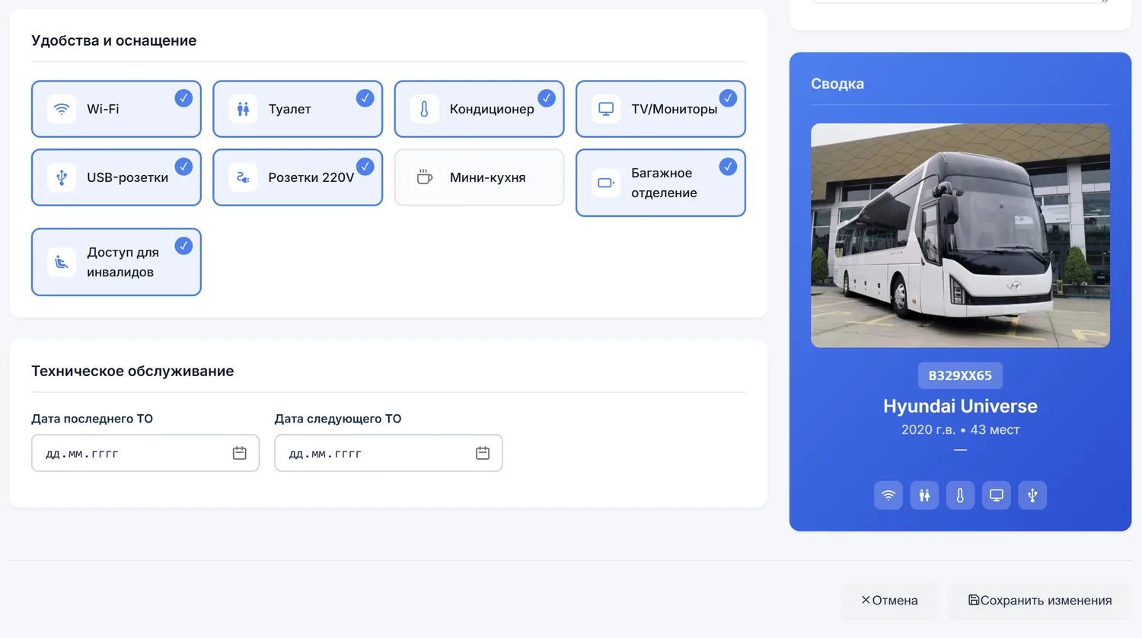Image resolution: width=1142 pixels, height=638 pixels.
Task: Click the Отмена button
Action: [x=889, y=600]
